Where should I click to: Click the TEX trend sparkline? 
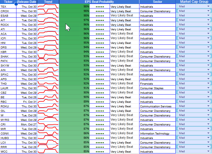pyautogui.click(x=48, y=6)
